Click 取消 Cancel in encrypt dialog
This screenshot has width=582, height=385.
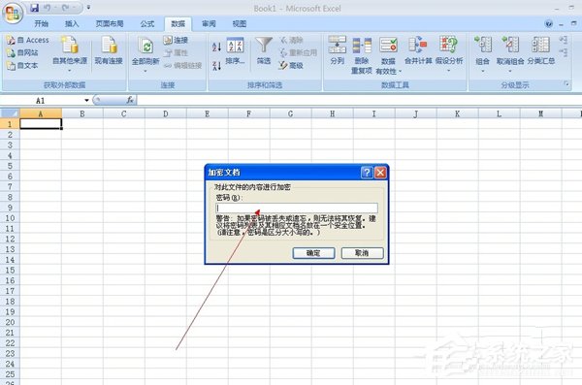[x=362, y=253]
